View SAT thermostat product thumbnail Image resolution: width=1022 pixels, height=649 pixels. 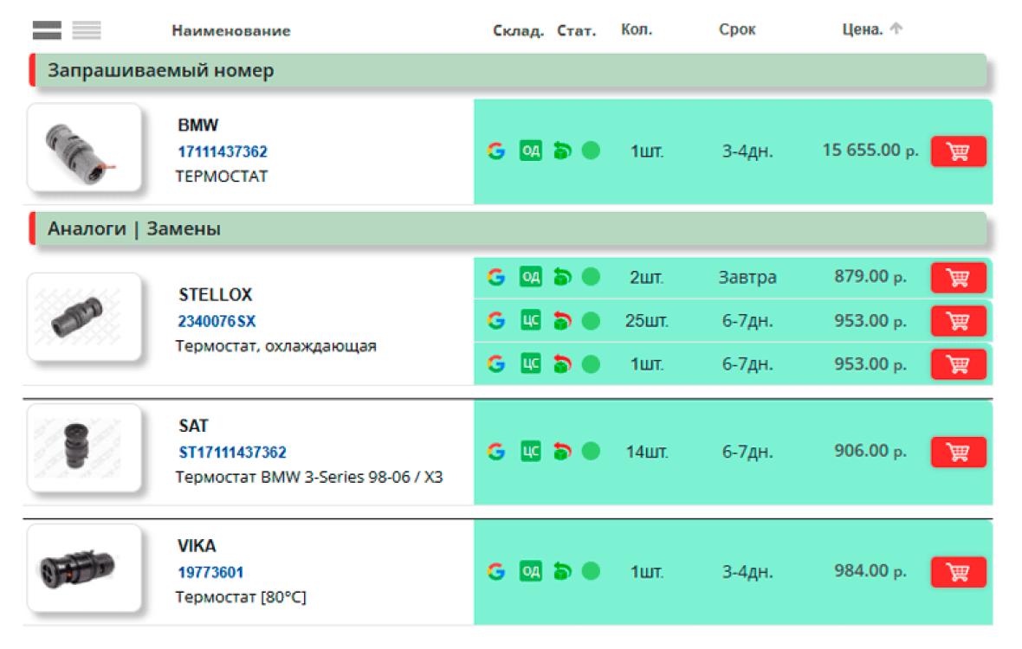[x=84, y=448]
